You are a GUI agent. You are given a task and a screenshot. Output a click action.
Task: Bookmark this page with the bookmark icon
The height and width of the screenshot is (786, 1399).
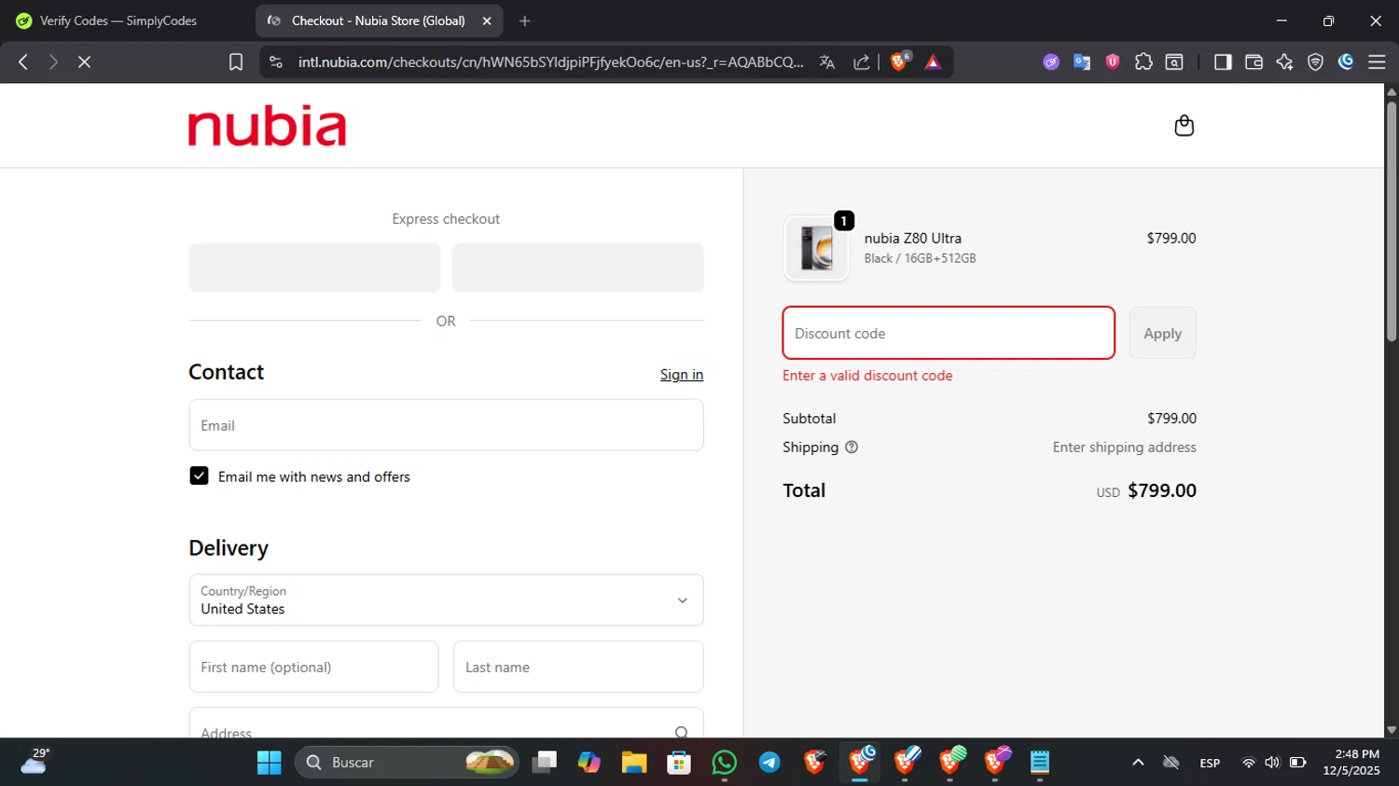pos(236,62)
